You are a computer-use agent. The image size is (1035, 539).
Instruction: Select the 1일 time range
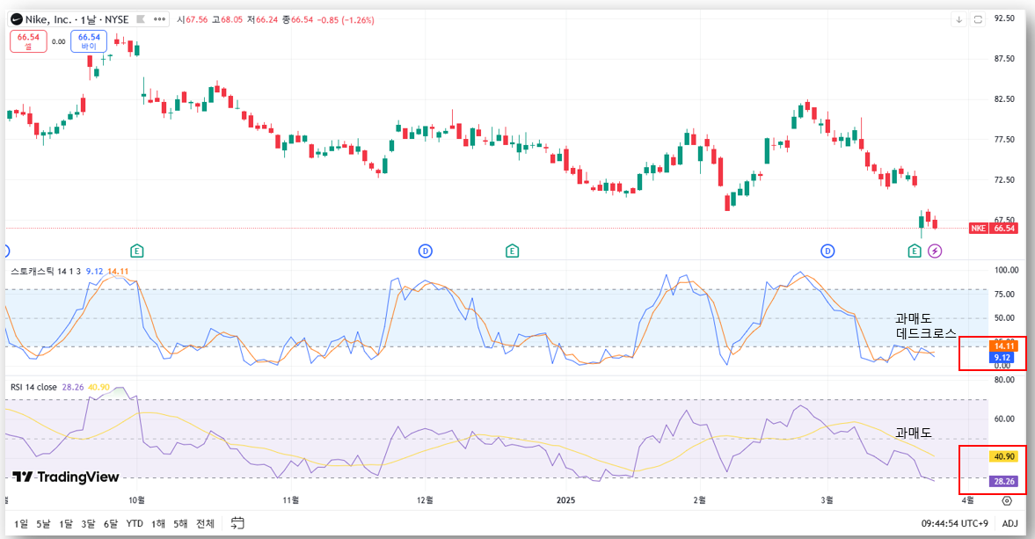click(21, 523)
